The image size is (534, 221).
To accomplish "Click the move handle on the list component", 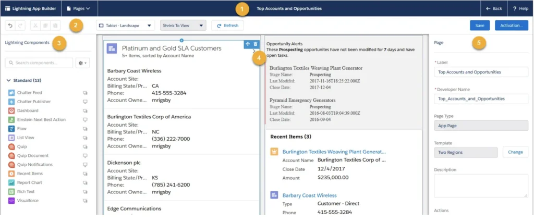I will tap(248, 44).
